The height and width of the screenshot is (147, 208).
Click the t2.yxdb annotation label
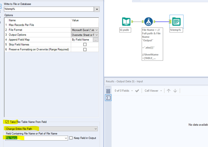pos(125,30)
